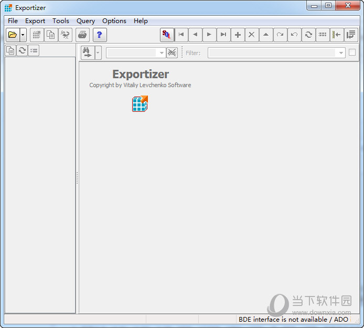Delete record with X icon

(252, 35)
